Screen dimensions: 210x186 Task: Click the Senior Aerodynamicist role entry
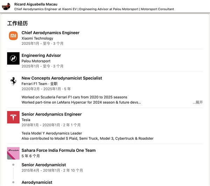(x=44, y=165)
